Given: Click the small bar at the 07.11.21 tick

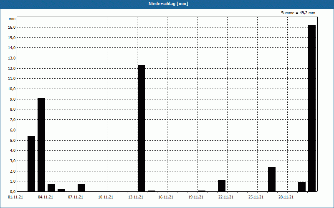Looking at the screenshot, I should [81, 188].
